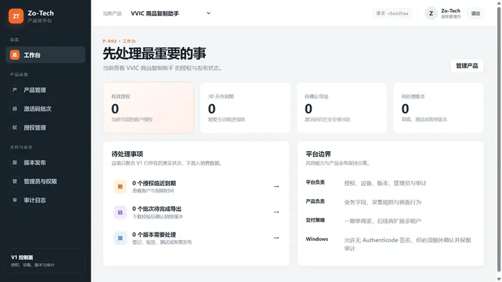Open arrow for 0 个批次待完成导出
This screenshot has height=282, width=502.
tap(276, 212)
